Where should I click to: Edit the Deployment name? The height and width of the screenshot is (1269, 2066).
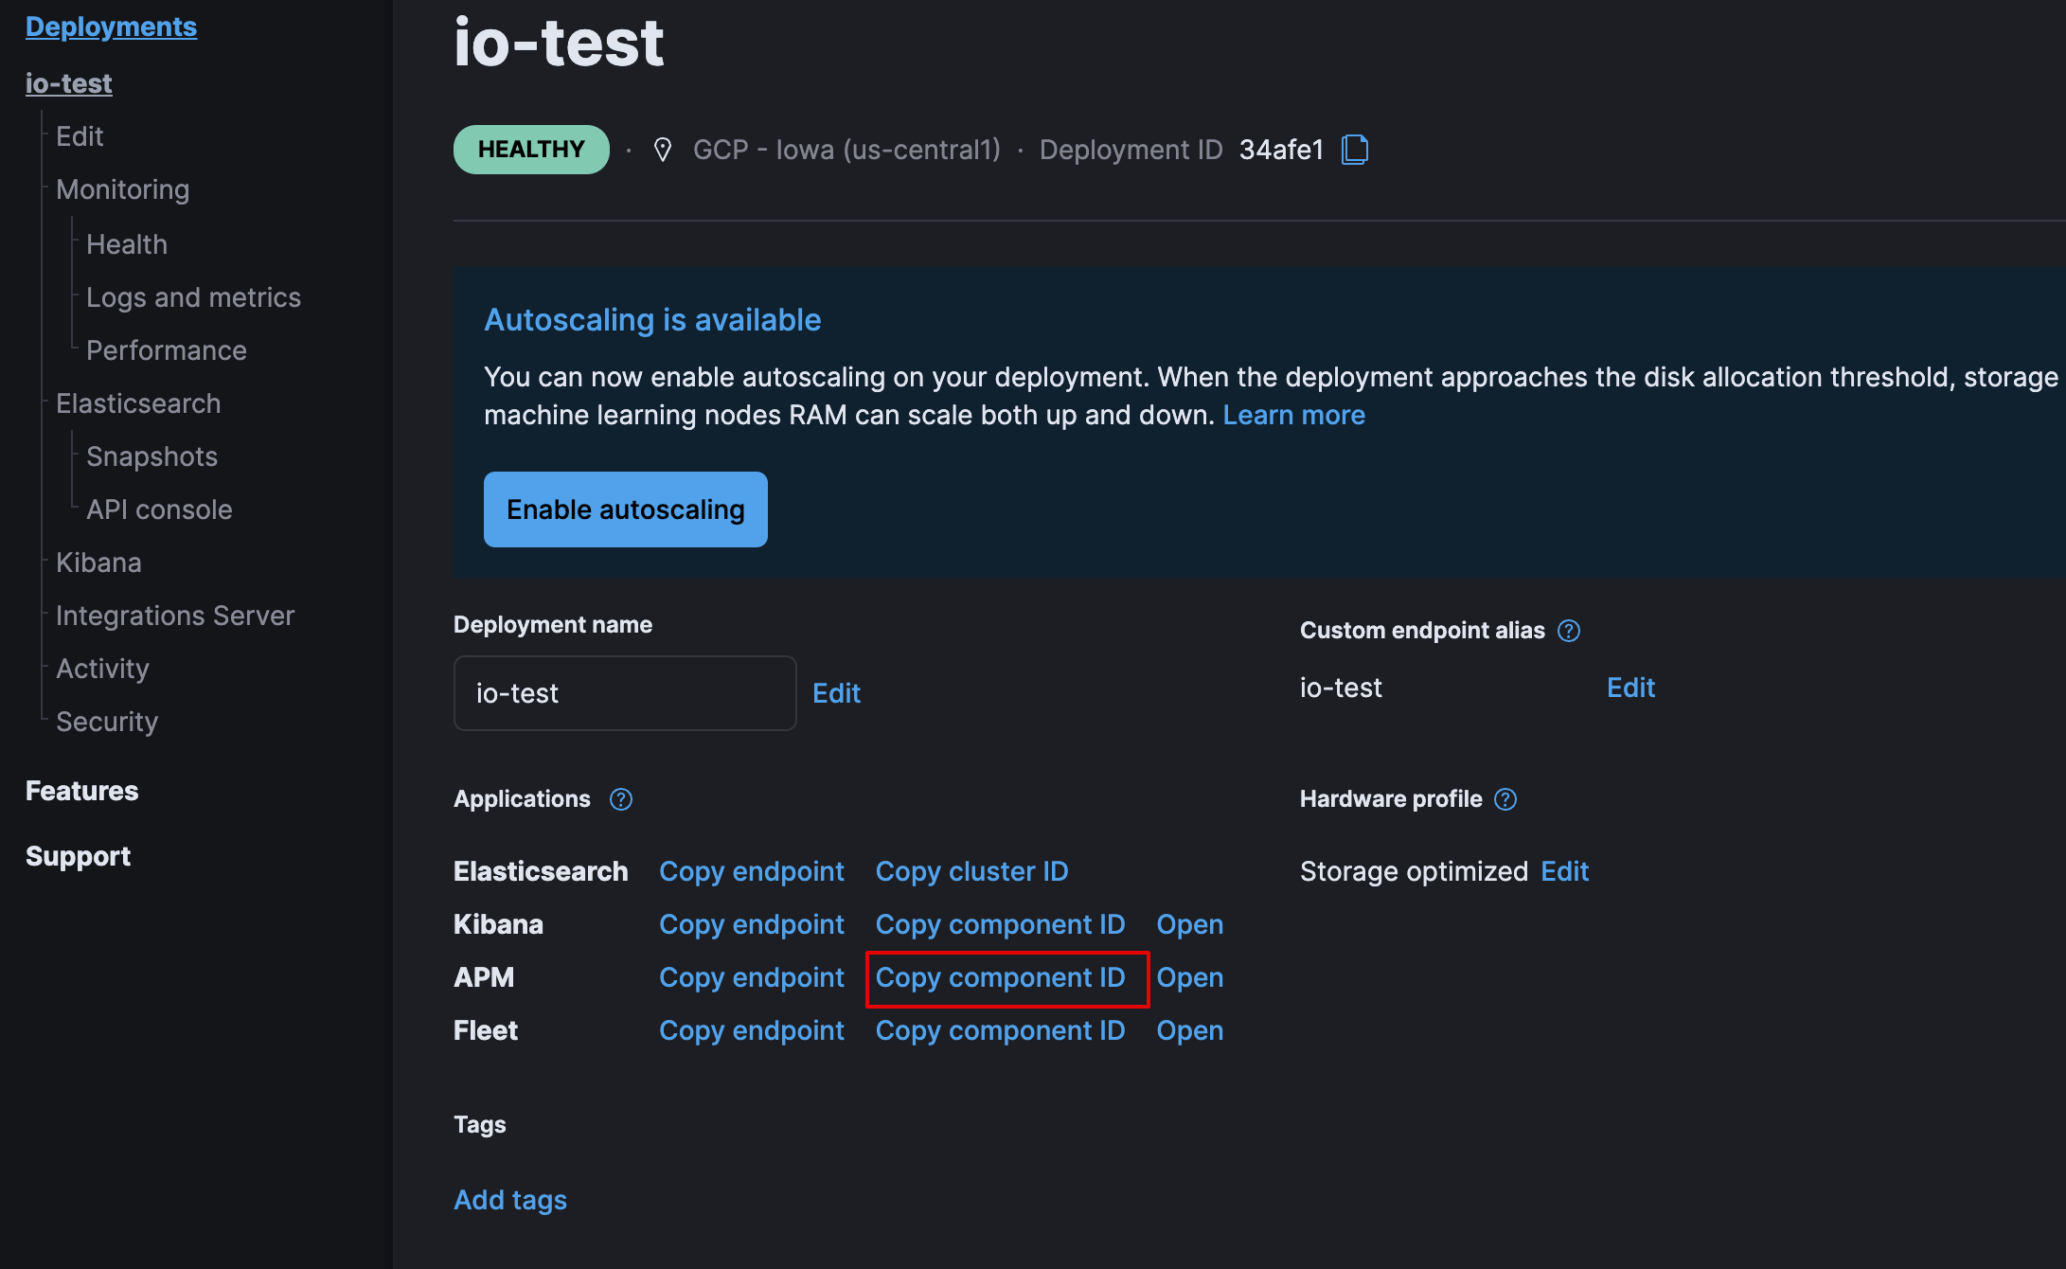tap(837, 693)
